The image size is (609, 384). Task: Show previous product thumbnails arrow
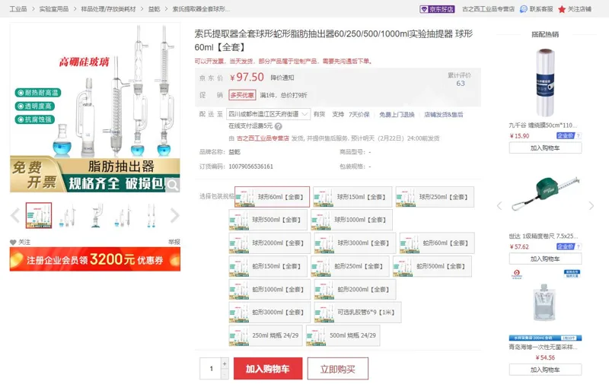15,215
